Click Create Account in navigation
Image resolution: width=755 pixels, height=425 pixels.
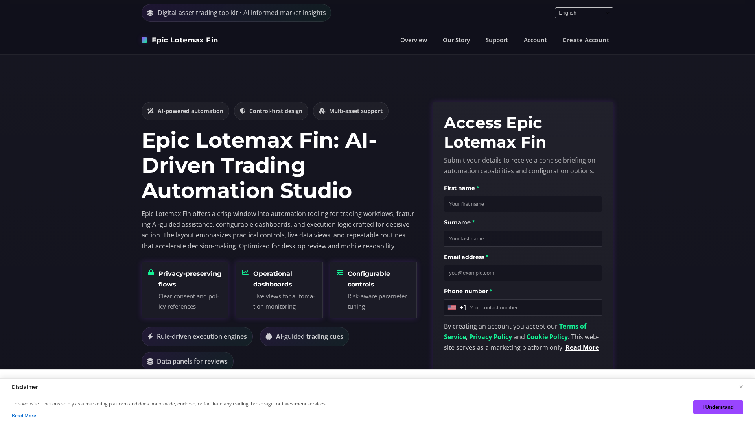(x=586, y=40)
